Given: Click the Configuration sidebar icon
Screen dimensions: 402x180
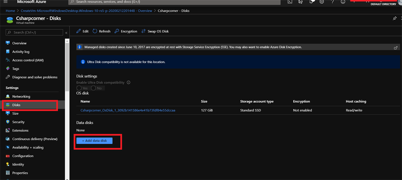Looking at the screenshot, I should 8,156.
